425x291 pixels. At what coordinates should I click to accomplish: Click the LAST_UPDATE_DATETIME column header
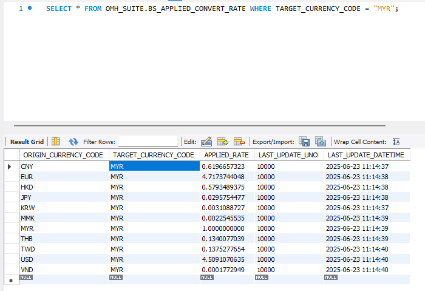point(365,155)
